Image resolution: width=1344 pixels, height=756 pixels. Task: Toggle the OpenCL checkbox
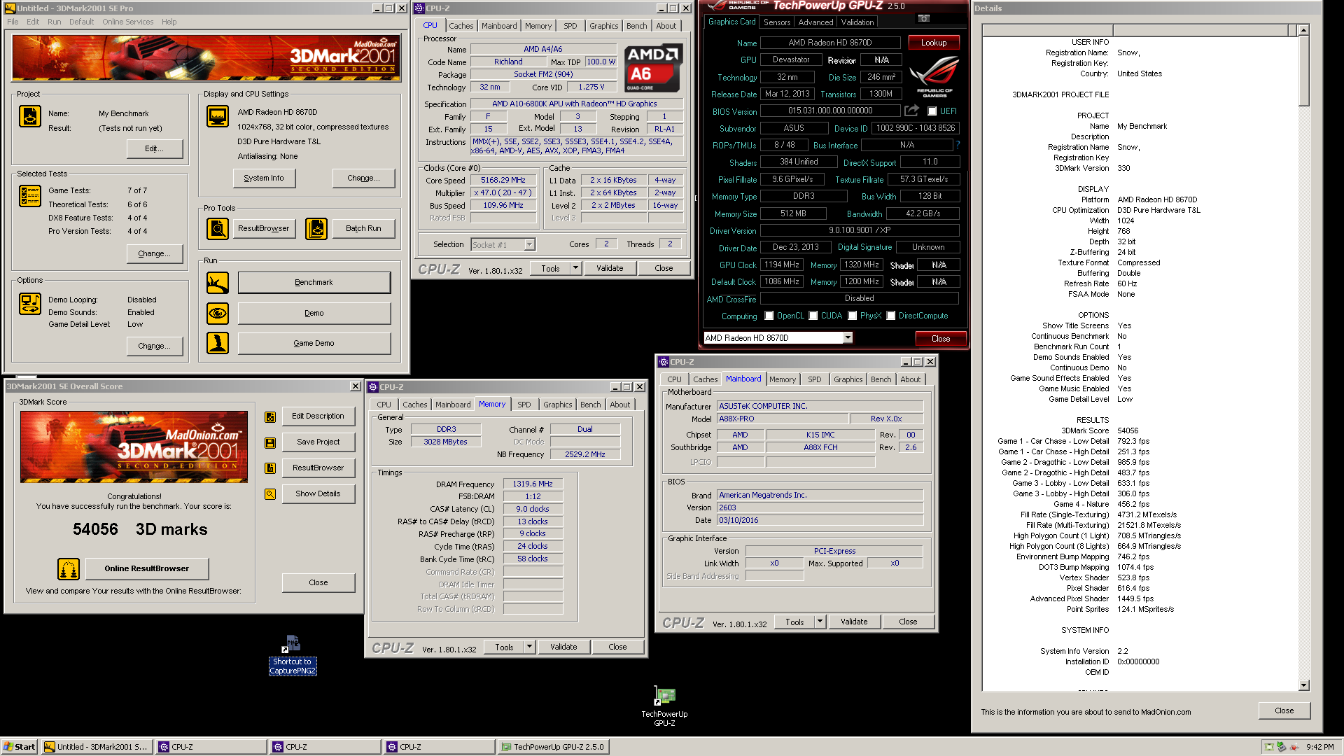tap(769, 316)
